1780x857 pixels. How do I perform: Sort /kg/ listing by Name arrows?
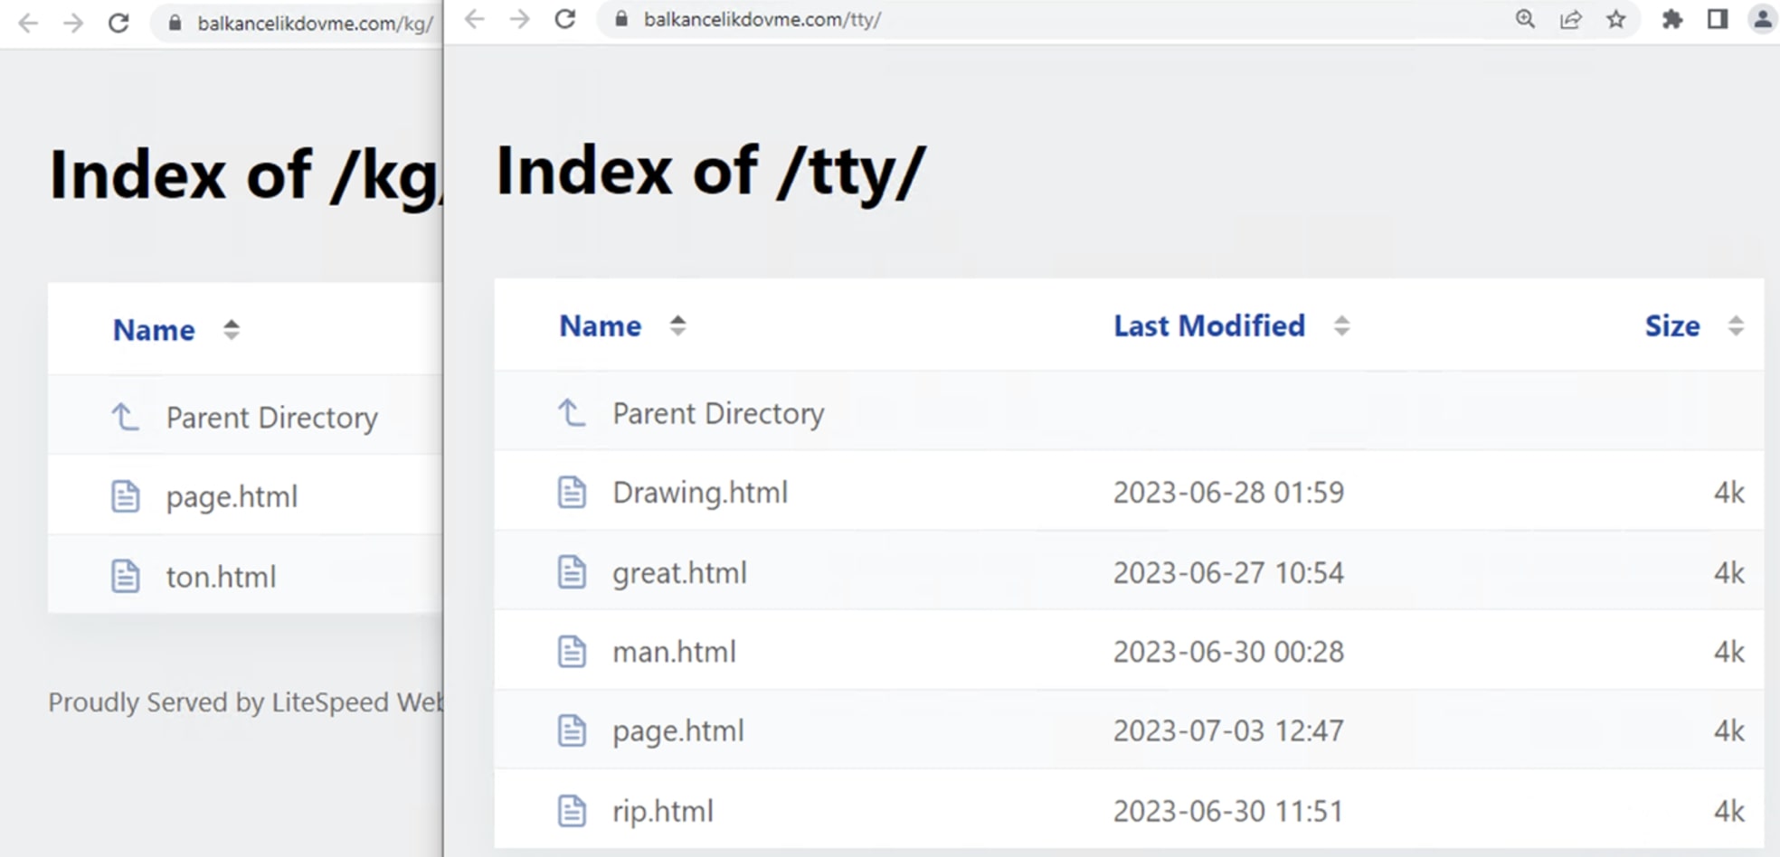pyautogui.click(x=232, y=330)
